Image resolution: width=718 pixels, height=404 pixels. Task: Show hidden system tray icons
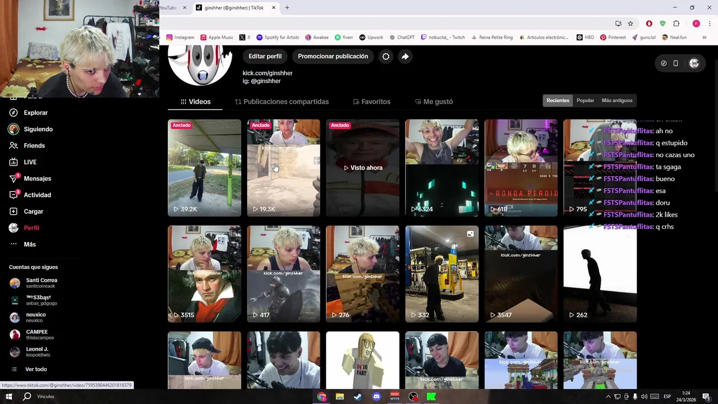click(x=608, y=397)
